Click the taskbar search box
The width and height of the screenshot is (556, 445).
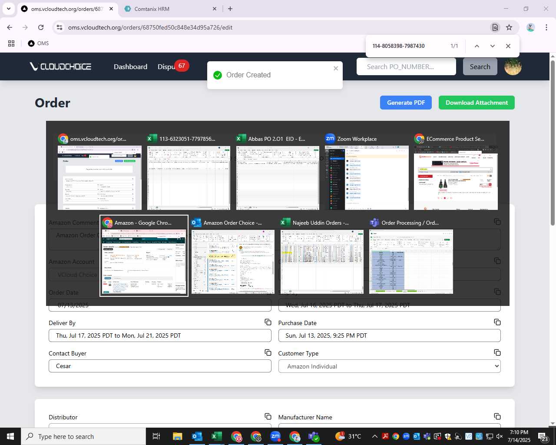(x=83, y=436)
